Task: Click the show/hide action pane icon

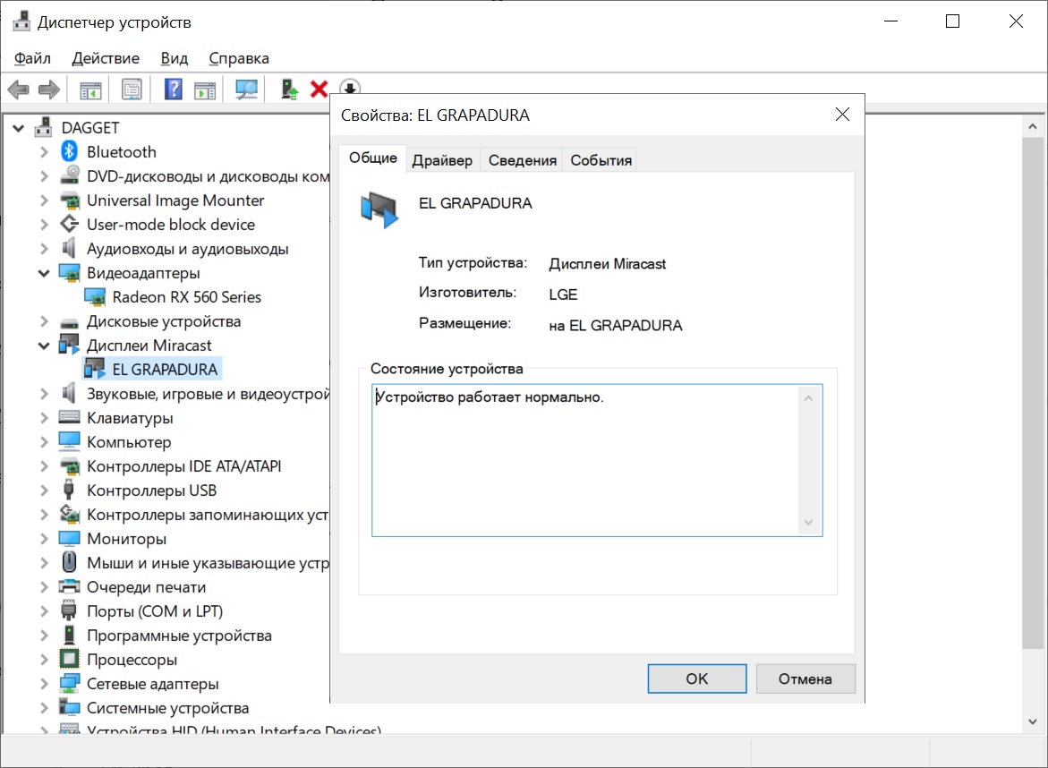Action: click(206, 90)
